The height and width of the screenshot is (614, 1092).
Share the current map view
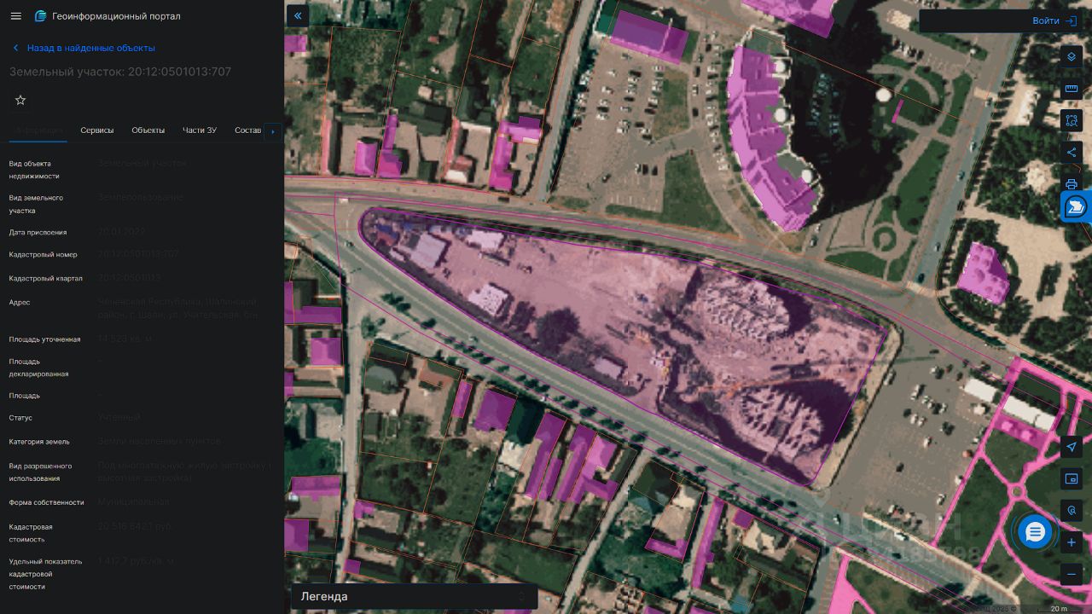coord(1072,153)
